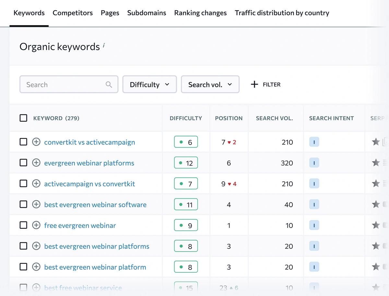Click the info icon beside Organic keywords heading
The height and width of the screenshot is (296, 389).
(x=104, y=46)
